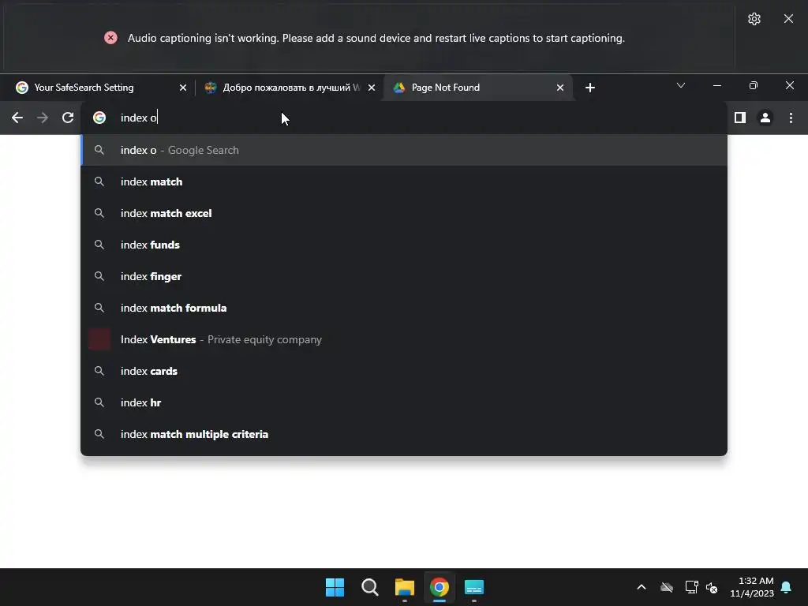Open Windows taskbar Search
808x606 pixels.
(x=369, y=587)
